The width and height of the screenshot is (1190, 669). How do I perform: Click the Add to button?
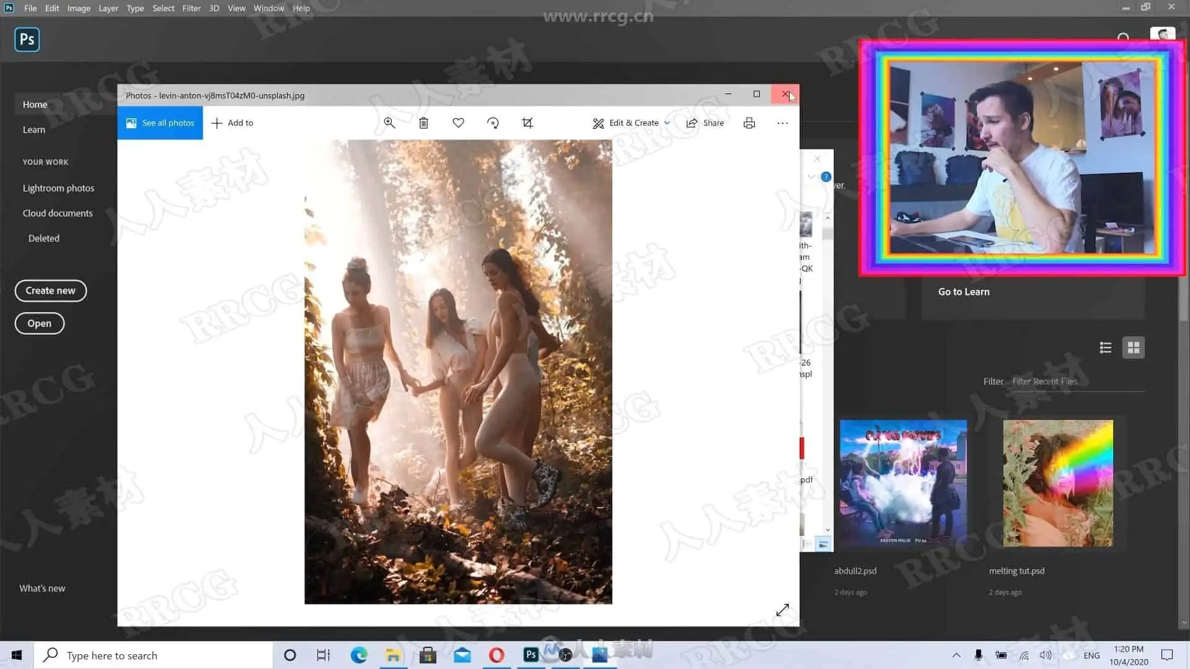232,123
